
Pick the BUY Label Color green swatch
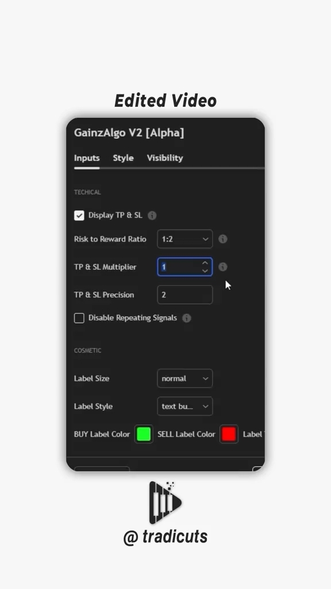(x=144, y=434)
